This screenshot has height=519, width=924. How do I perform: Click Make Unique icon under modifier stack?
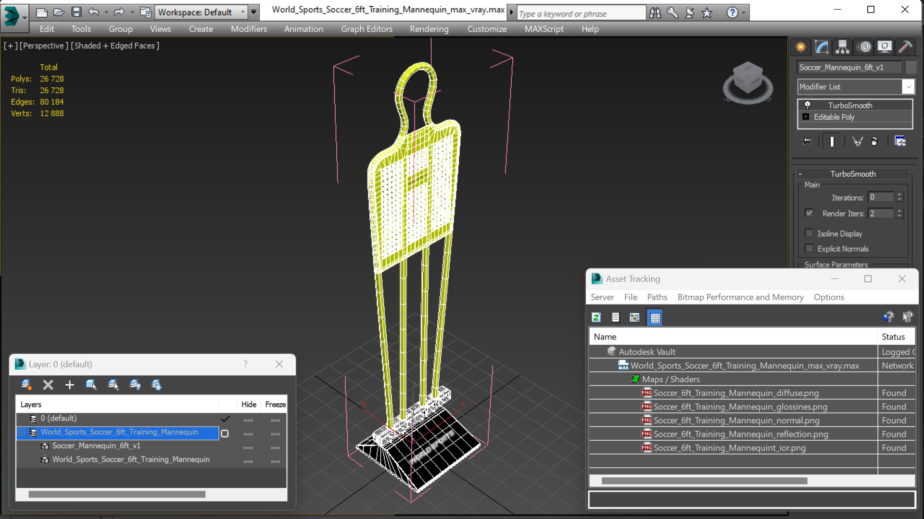point(857,141)
